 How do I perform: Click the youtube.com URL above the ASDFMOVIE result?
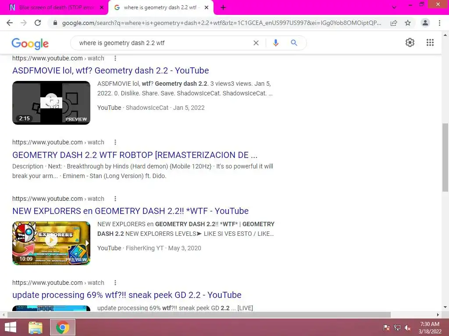click(58, 58)
